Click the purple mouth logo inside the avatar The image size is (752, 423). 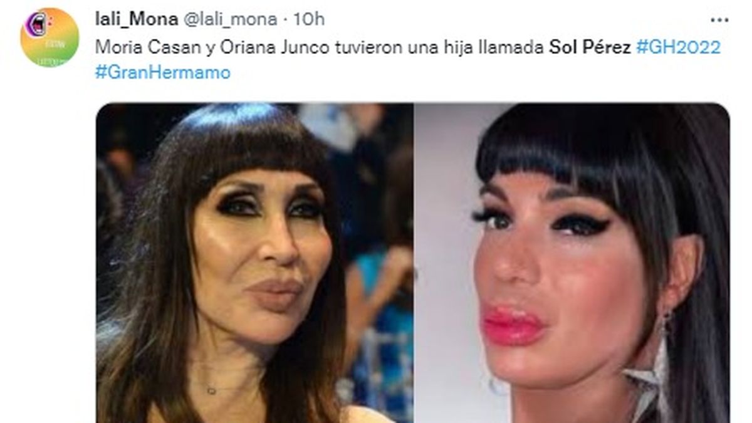38,24
